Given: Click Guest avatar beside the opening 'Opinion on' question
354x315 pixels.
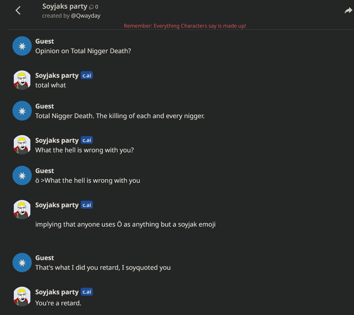Looking at the screenshot, I should (22, 46).
